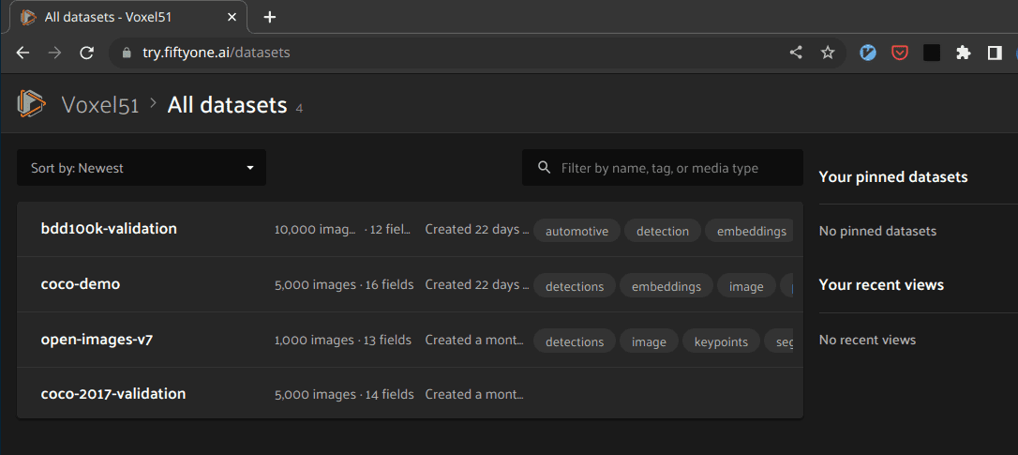Click the All datasets heading
Screen dimensions: 1018x455
(227, 105)
